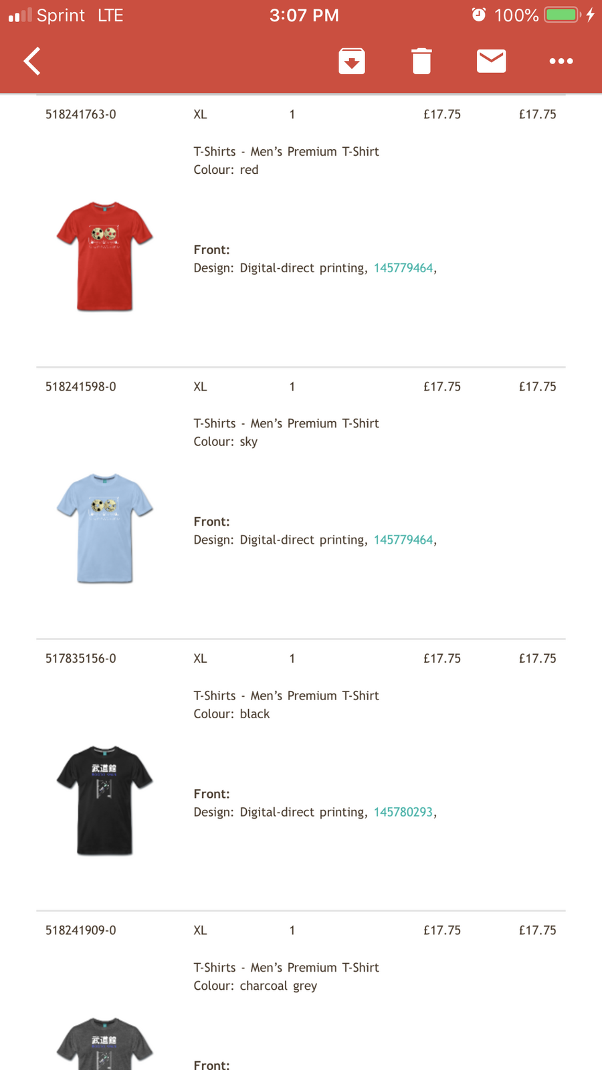Tap the battery indicator in status bar

click(x=563, y=15)
